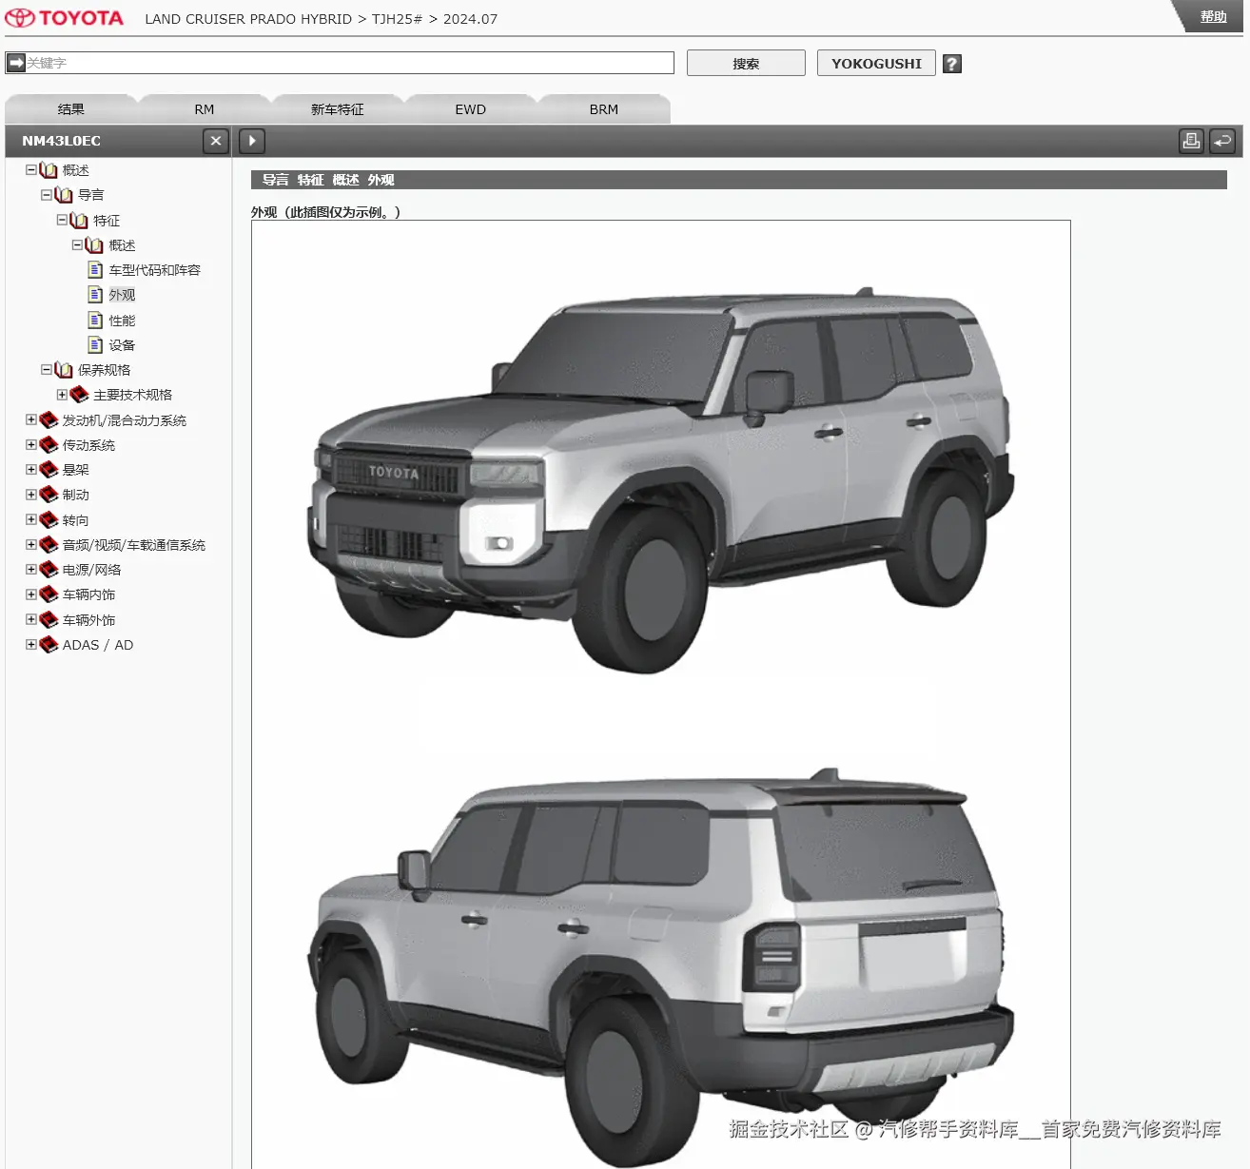The width and height of the screenshot is (1250, 1169).
Task: Click the 车型代码和阵容 document icon
Action: 95,270
